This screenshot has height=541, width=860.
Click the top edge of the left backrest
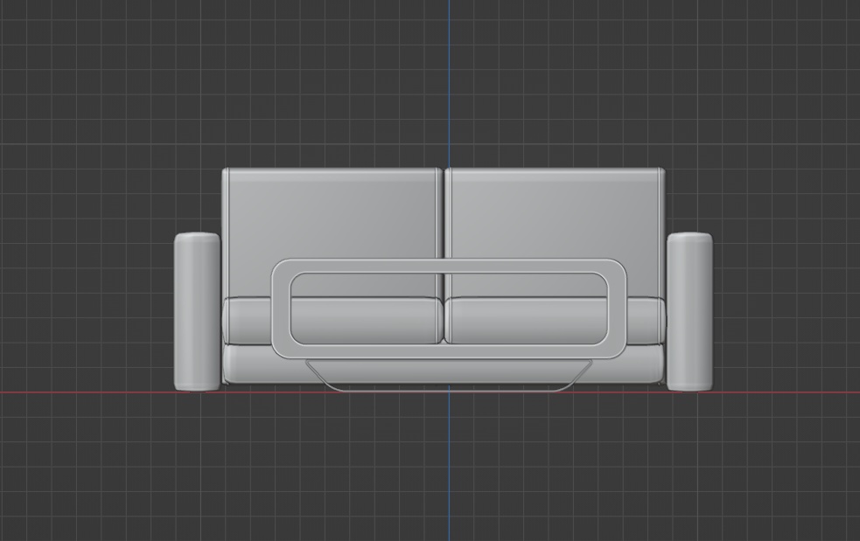[332, 169]
